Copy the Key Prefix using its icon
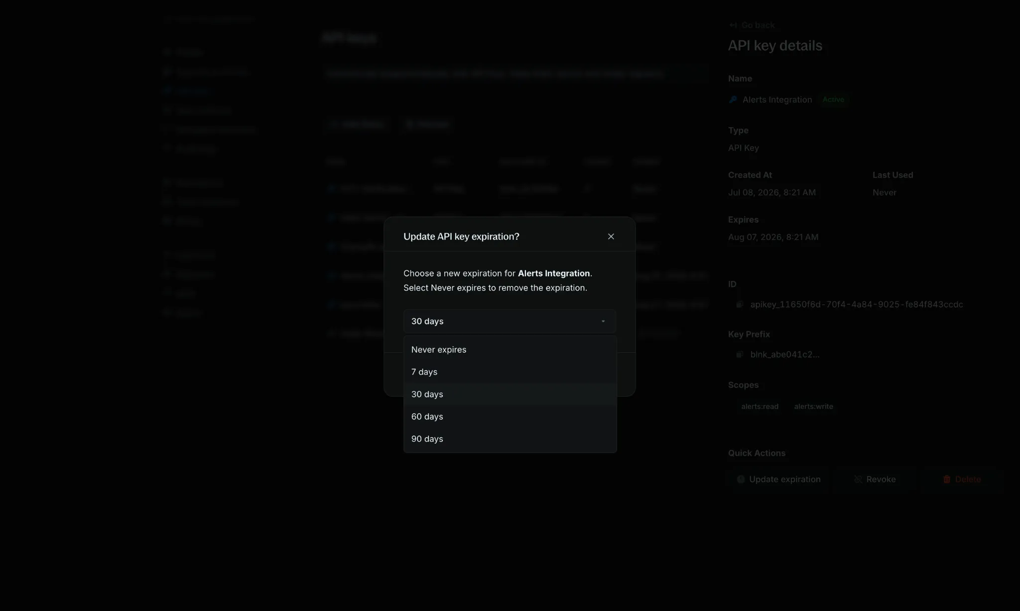 (x=740, y=354)
